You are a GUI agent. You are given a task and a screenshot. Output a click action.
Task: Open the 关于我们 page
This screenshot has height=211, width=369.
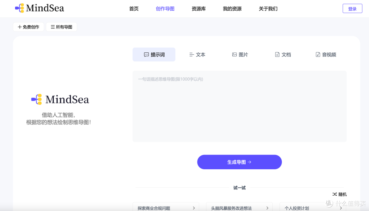pyautogui.click(x=268, y=9)
